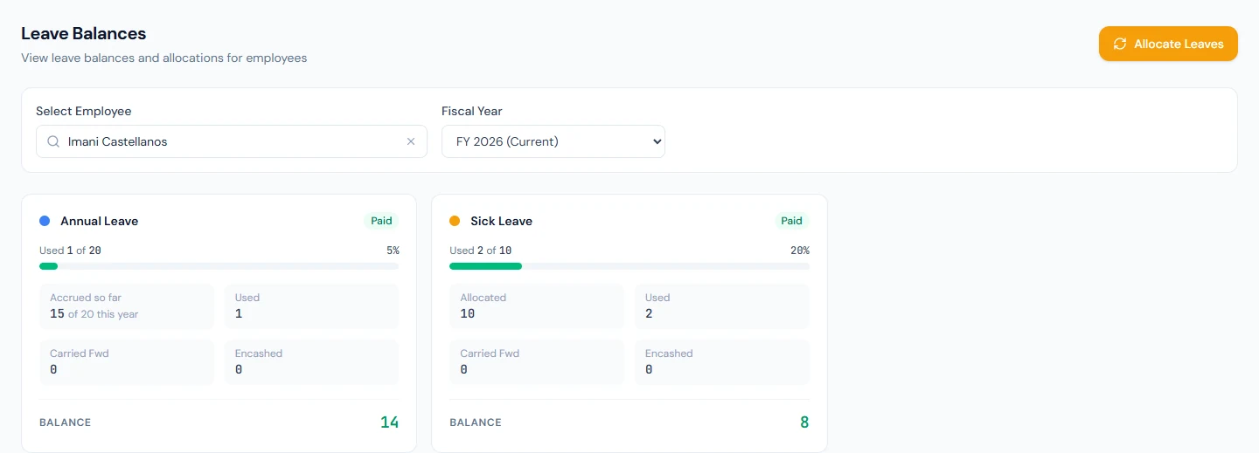Click the Sick Leave usage progress bar
The image size is (1259, 453).
[629, 266]
